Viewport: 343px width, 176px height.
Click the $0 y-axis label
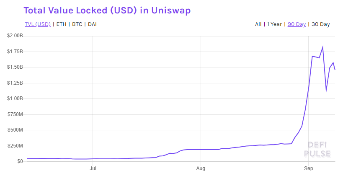pyautogui.click(x=20, y=161)
